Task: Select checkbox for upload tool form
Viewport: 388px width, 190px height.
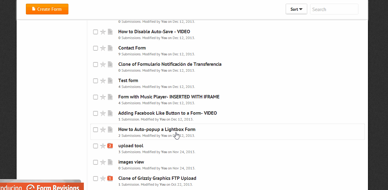Action: 96,146
